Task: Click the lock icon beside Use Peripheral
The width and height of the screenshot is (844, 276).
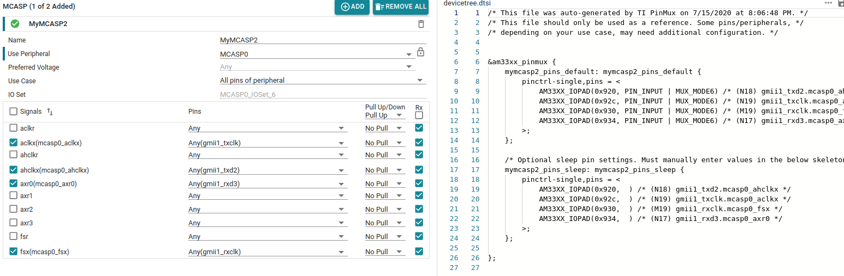Action: coord(420,52)
